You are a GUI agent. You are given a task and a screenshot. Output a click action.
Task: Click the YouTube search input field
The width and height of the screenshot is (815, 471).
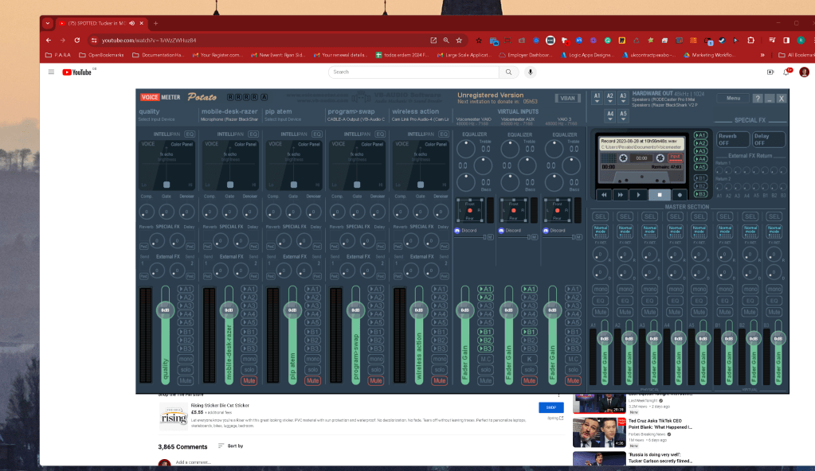(x=413, y=72)
